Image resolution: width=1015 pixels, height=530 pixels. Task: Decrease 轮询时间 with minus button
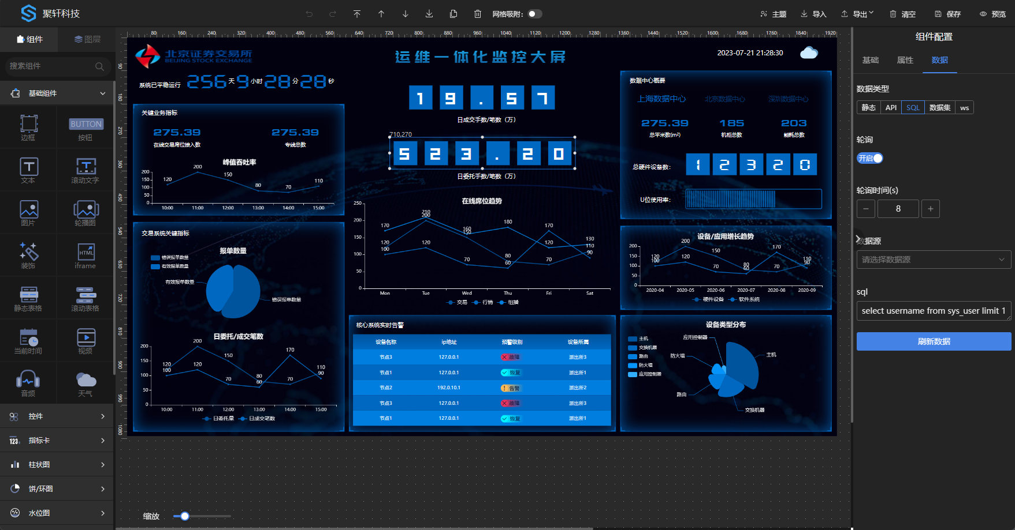(865, 209)
